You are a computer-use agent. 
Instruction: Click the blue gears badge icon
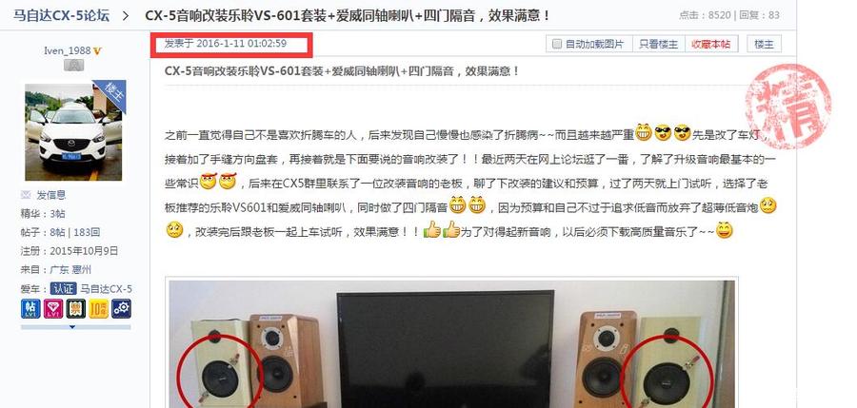tap(121, 308)
